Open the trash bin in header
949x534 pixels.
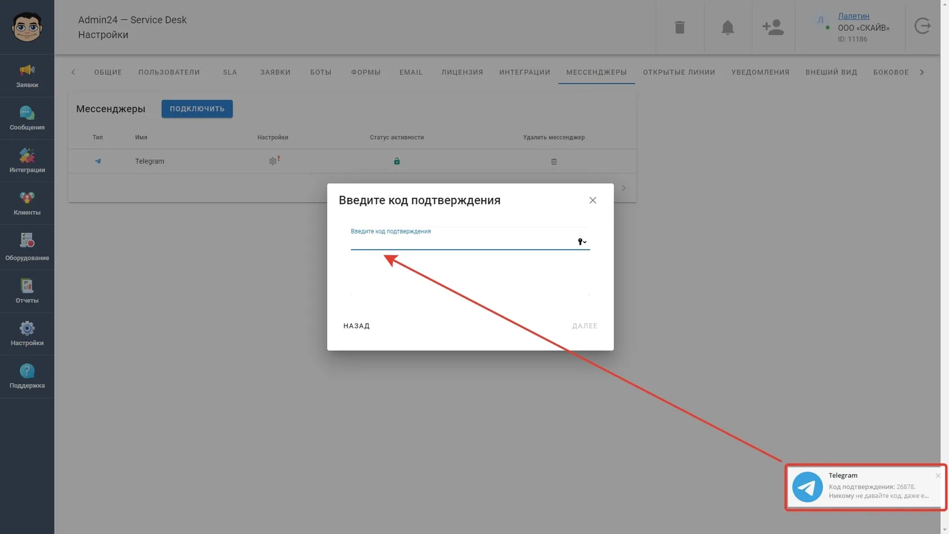click(x=680, y=27)
